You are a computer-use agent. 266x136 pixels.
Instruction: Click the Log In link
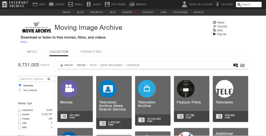click(207, 5)
